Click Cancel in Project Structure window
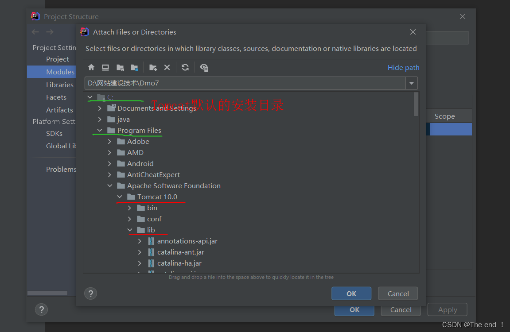This screenshot has height=332, width=510. point(401,310)
